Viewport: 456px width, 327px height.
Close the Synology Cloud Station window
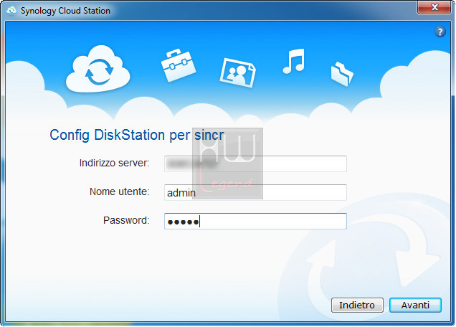(434, 7)
